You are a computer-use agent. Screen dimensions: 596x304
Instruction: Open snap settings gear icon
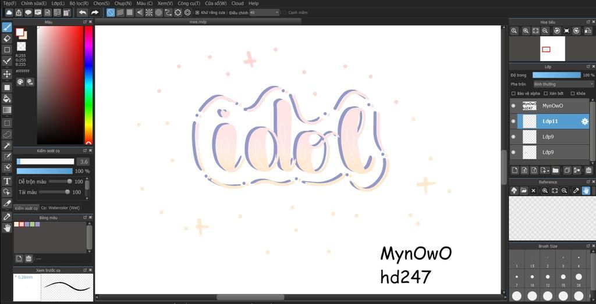pos(187,13)
